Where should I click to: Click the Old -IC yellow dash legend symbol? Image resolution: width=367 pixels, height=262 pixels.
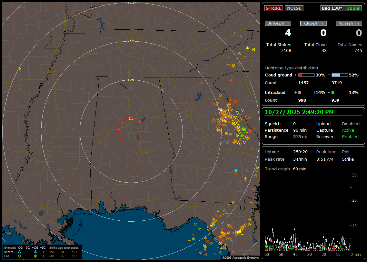pyautogui.click(x=27, y=256)
